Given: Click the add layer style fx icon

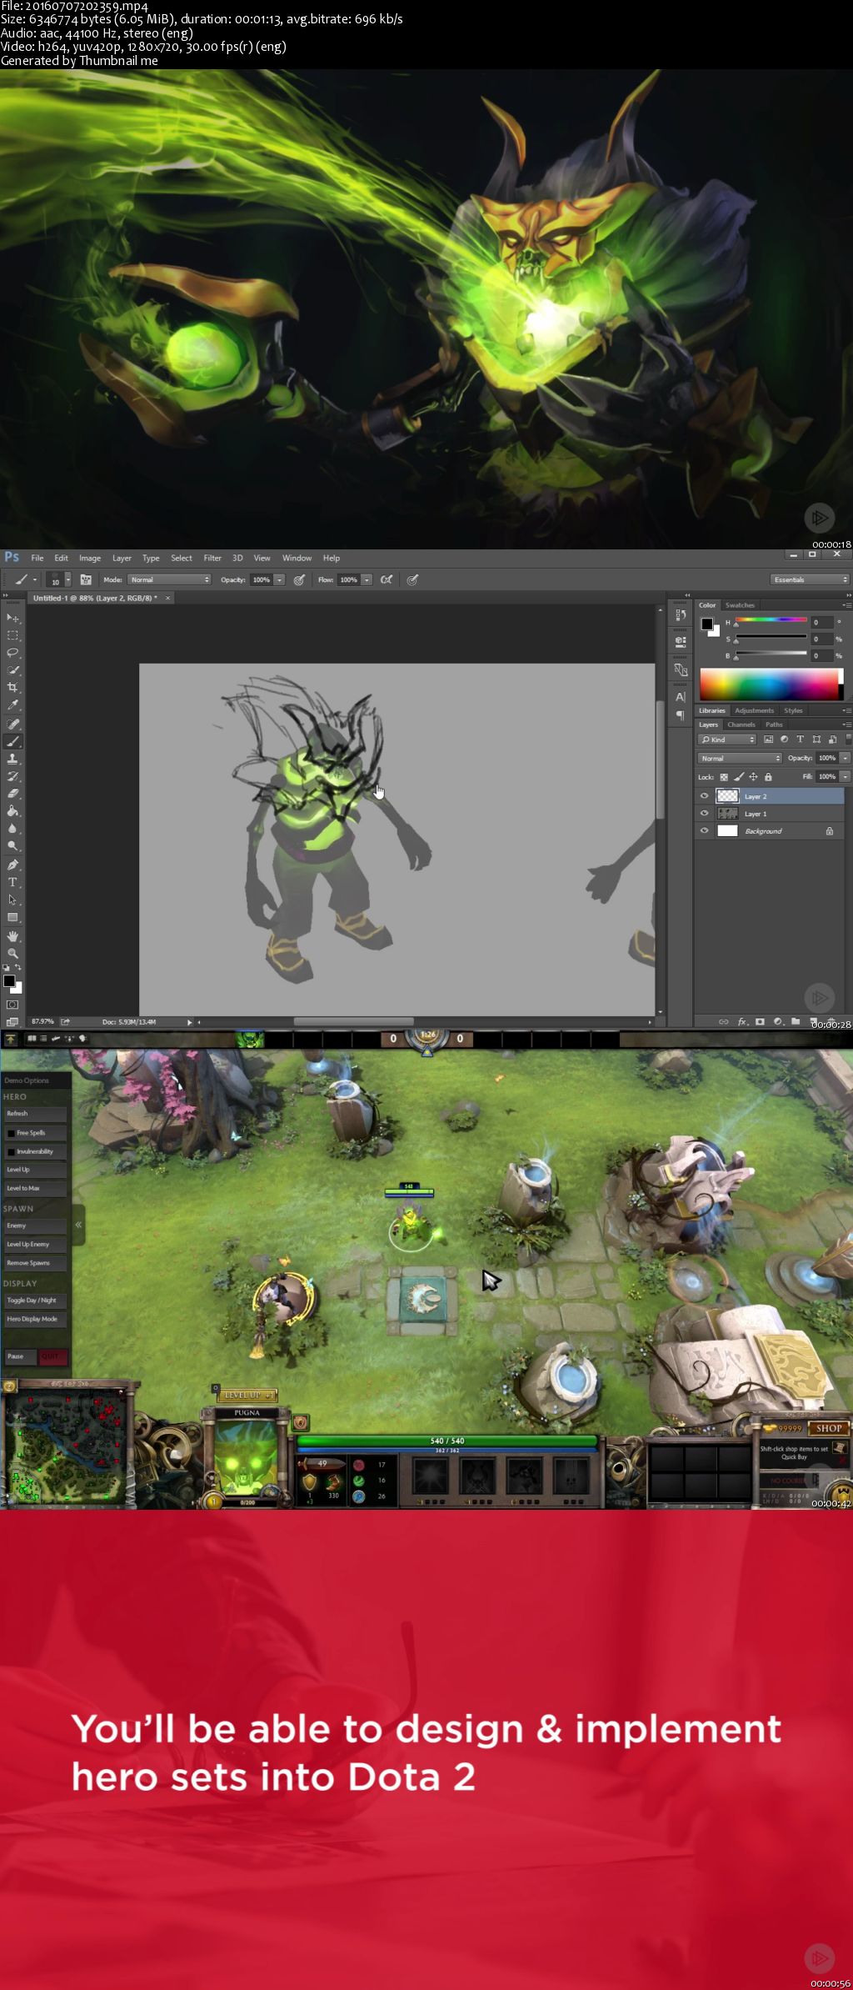Looking at the screenshot, I should (x=742, y=1021).
